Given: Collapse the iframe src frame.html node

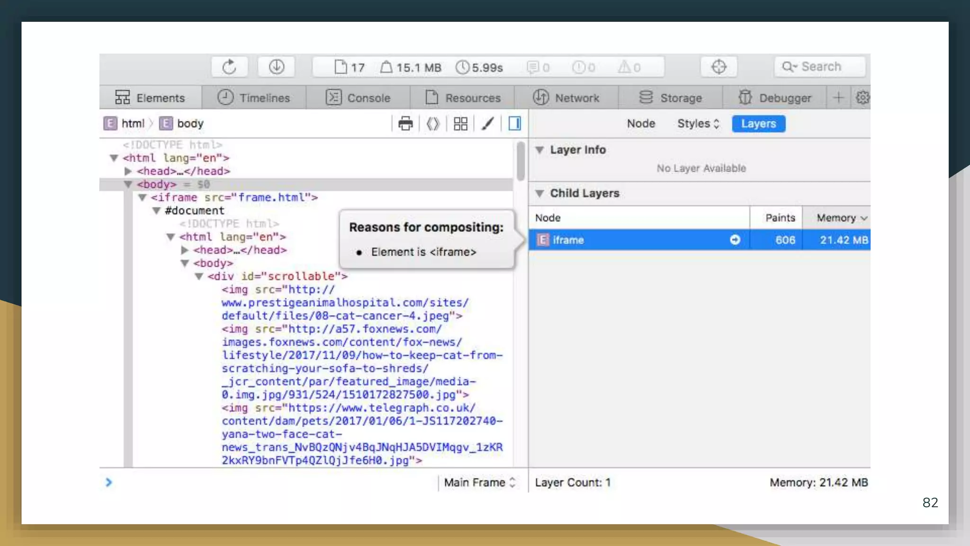Looking at the screenshot, I should [x=142, y=198].
